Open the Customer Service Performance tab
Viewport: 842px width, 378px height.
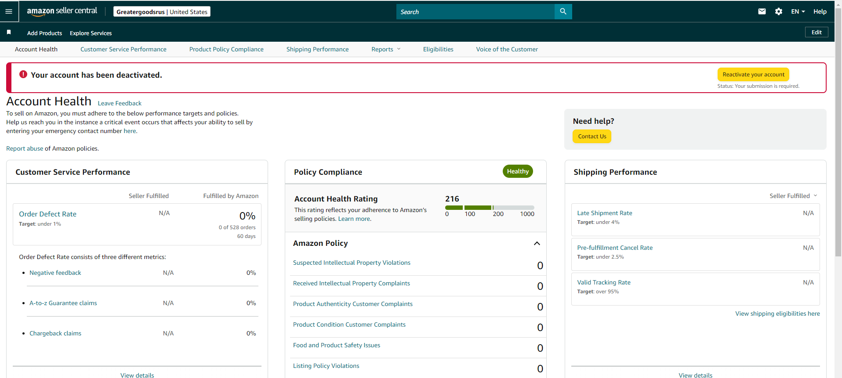(x=123, y=49)
